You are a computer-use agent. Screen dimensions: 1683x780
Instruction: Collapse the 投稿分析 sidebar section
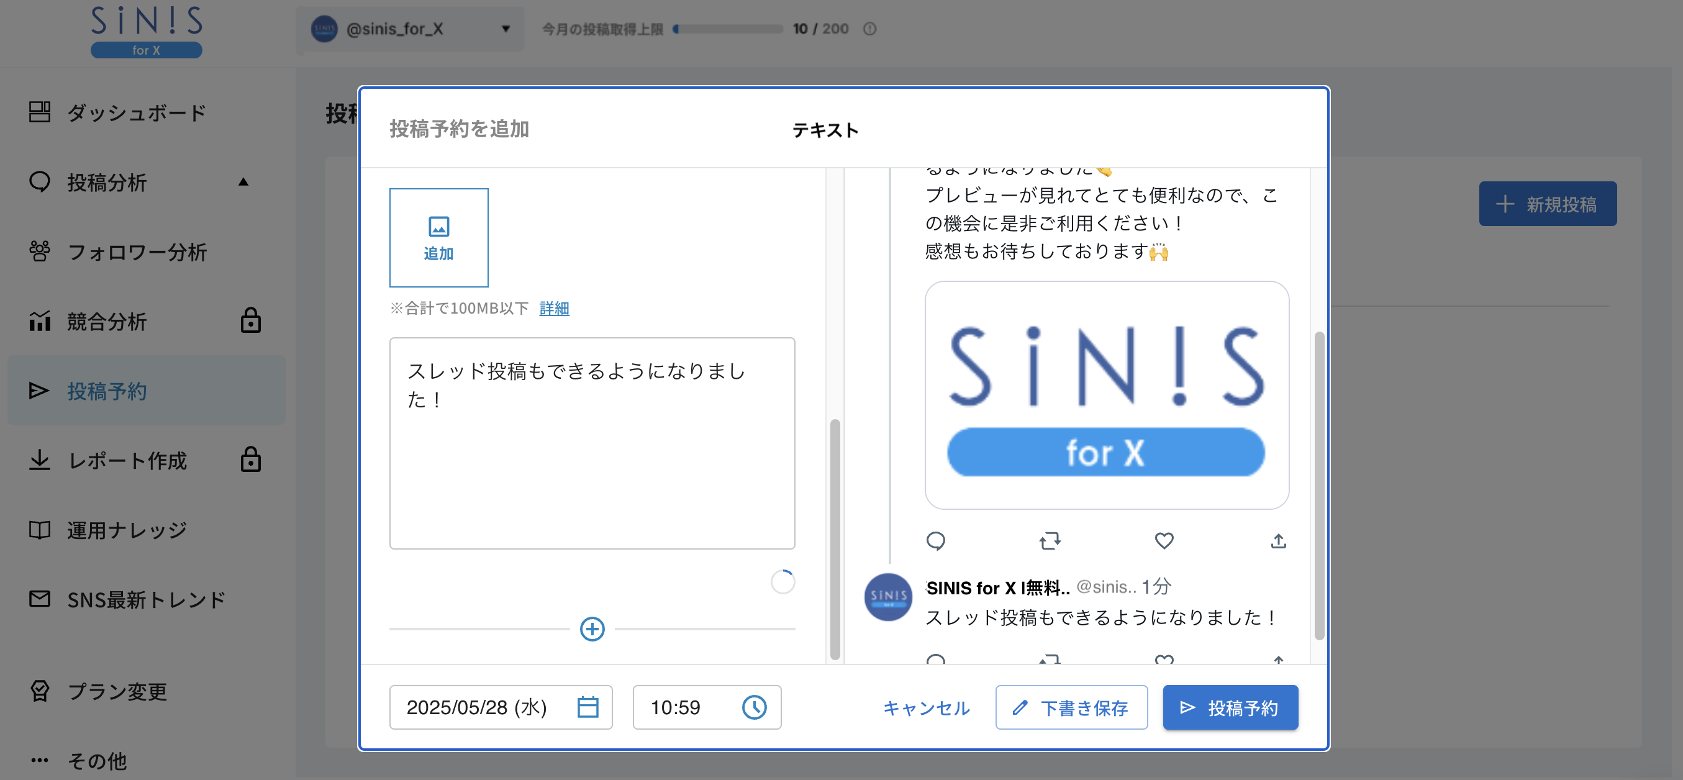(x=243, y=182)
